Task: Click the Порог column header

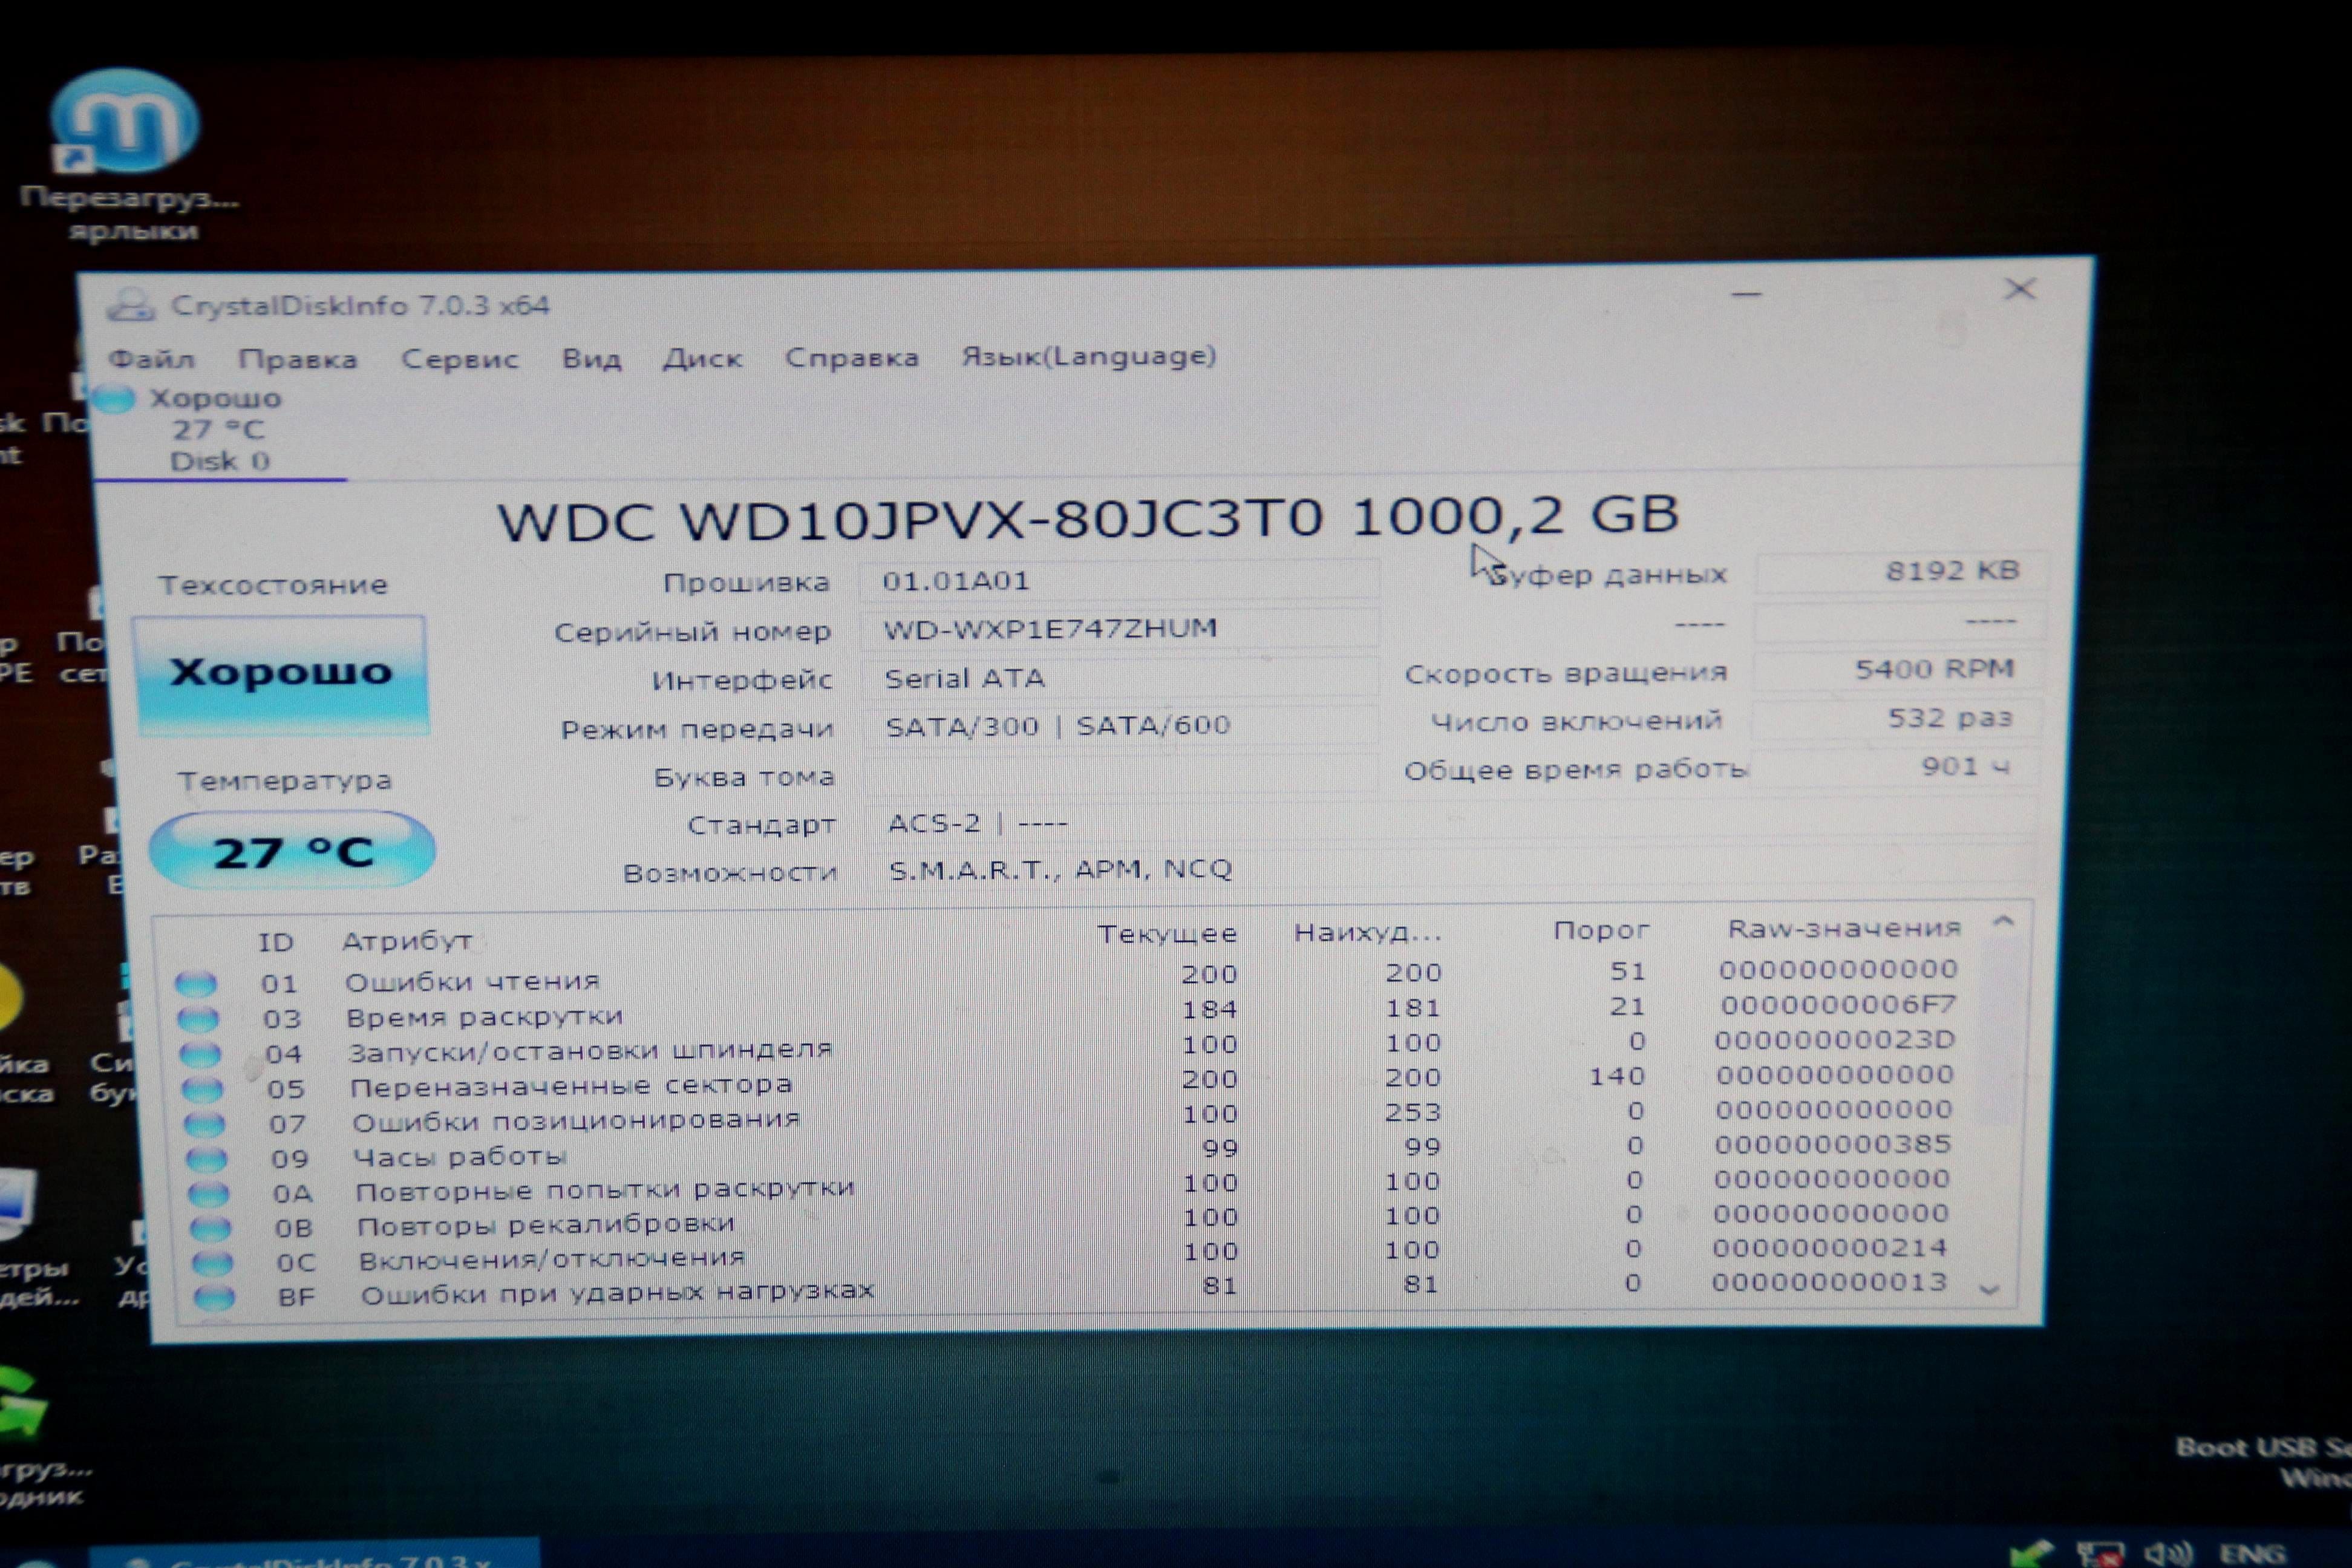Action: [1601, 931]
